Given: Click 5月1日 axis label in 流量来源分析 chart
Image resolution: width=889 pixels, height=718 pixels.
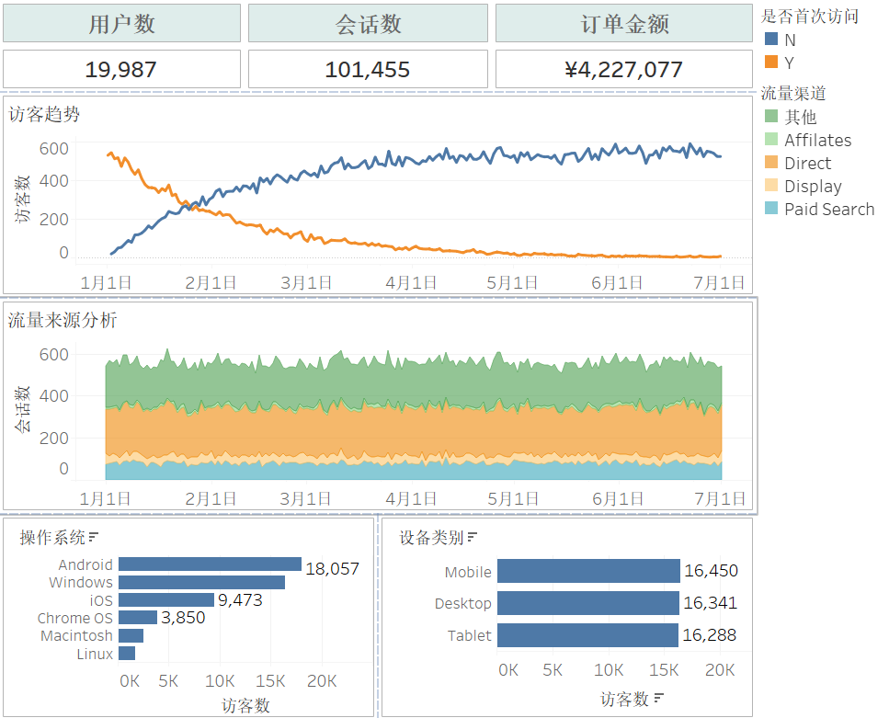Looking at the screenshot, I should (x=513, y=498).
